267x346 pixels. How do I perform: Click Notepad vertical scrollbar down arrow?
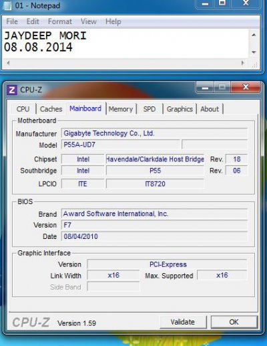pos(254,52)
